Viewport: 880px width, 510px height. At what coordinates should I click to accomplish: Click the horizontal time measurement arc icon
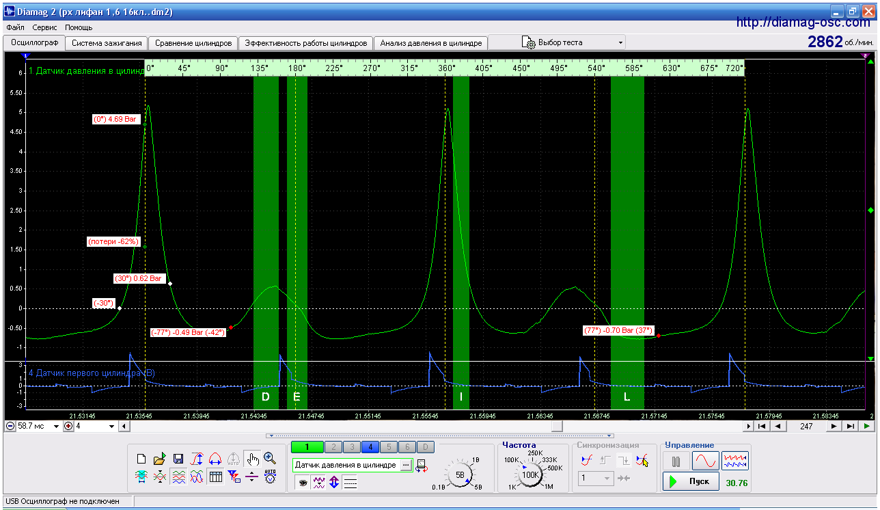click(215, 459)
